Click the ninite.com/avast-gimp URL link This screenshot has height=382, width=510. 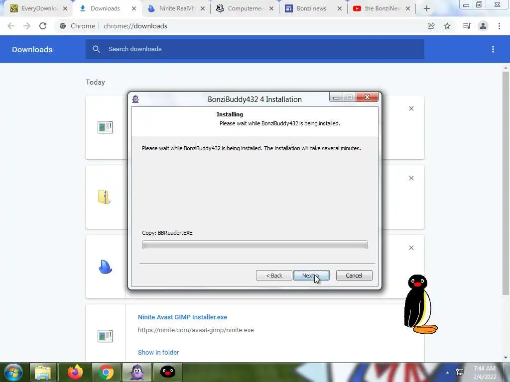click(196, 330)
